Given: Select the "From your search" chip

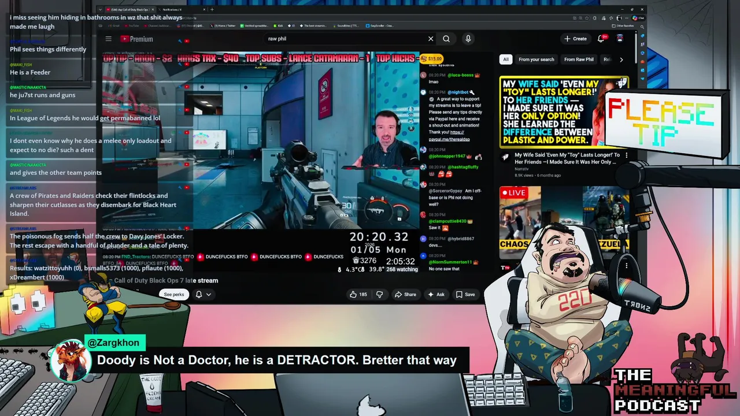Looking at the screenshot, I should point(536,60).
